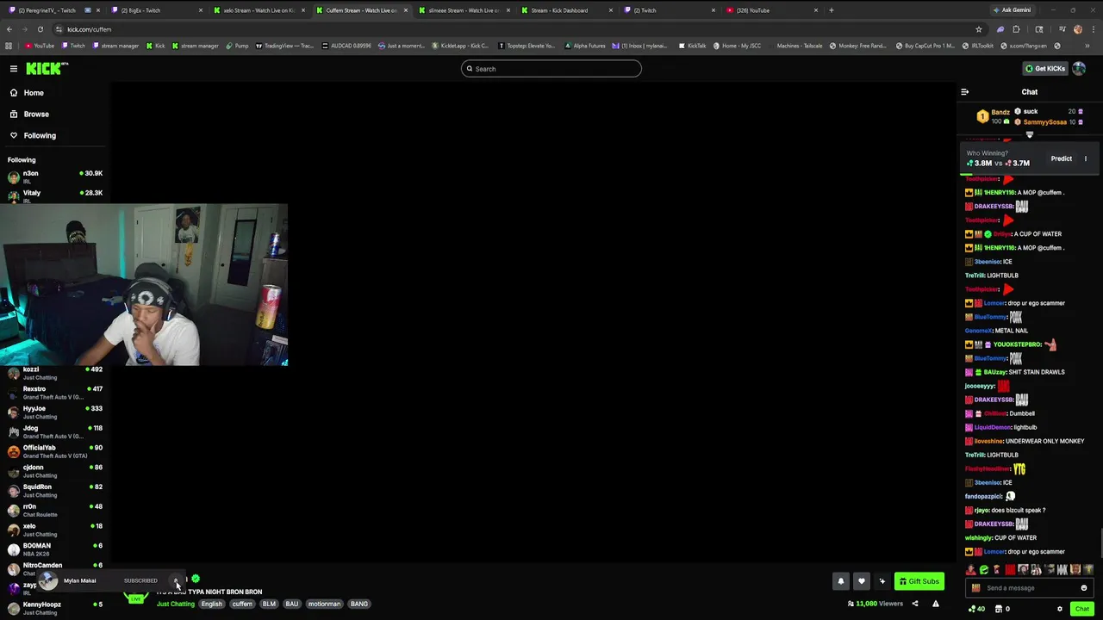Open cjdonn channel in sidebar
Image resolution: width=1103 pixels, height=620 pixels.
(55, 471)
